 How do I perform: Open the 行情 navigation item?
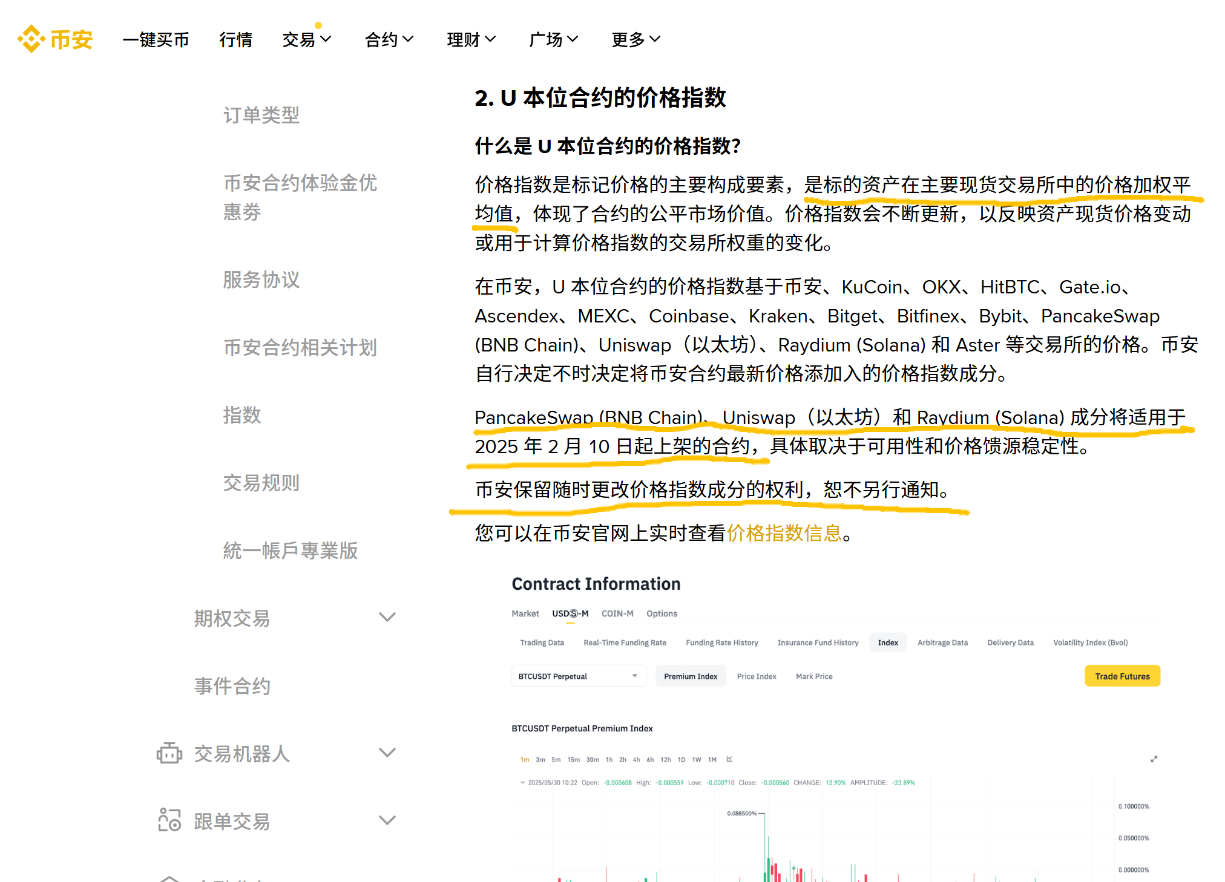click(235, 40)
